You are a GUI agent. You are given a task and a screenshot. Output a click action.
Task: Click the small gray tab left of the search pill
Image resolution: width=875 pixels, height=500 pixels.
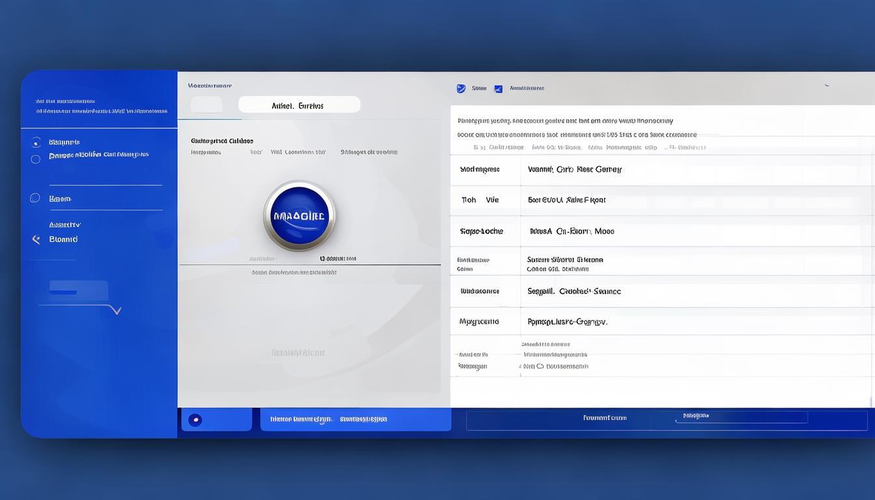coord(206,105)
